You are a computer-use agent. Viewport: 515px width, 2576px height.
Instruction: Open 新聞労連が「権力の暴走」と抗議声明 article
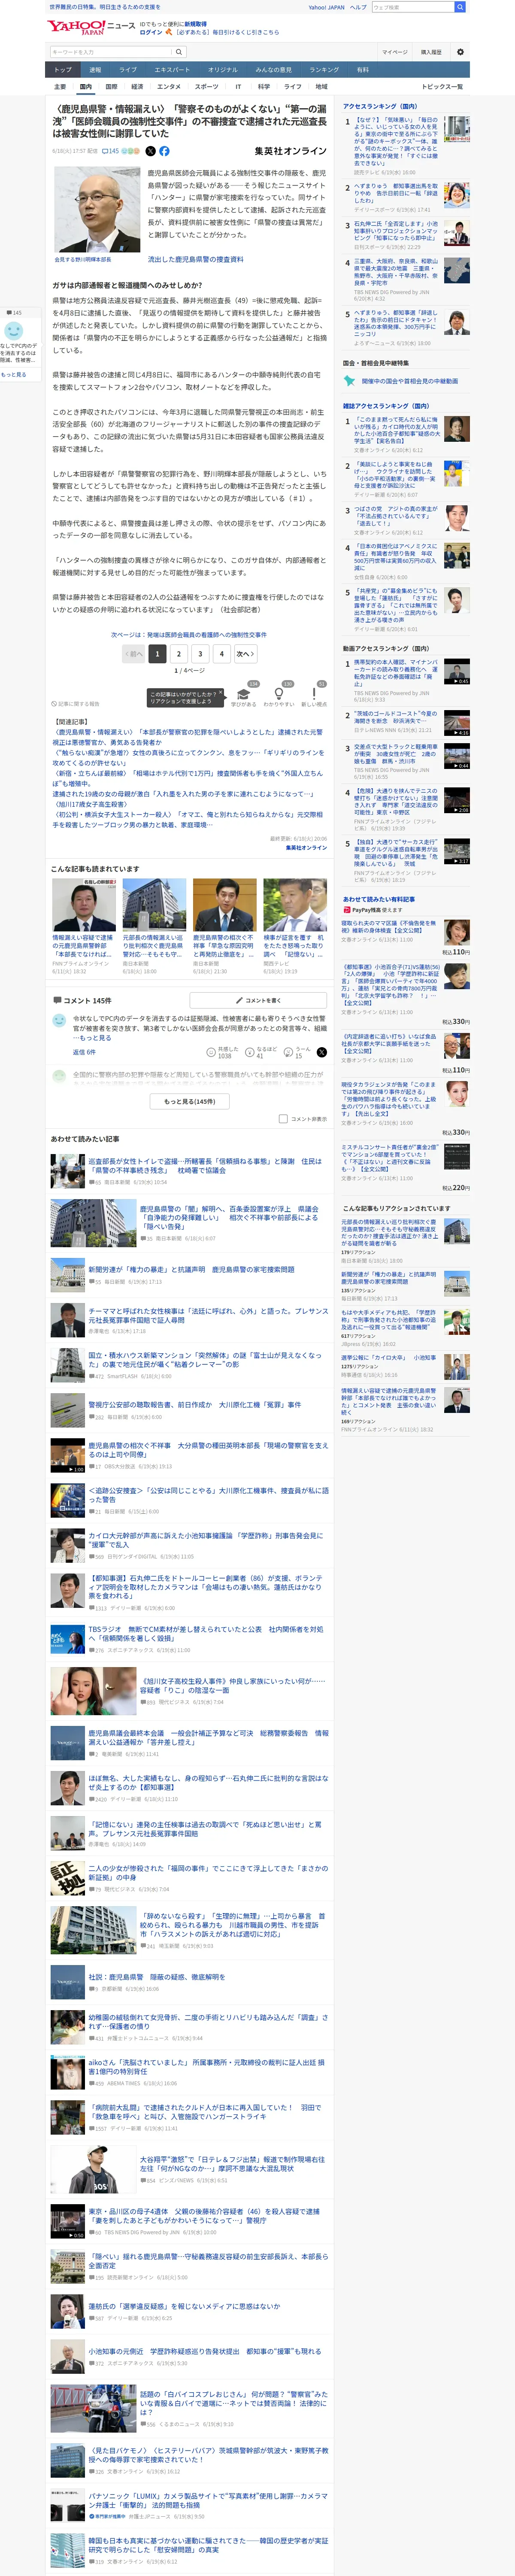pos(191,1269)
